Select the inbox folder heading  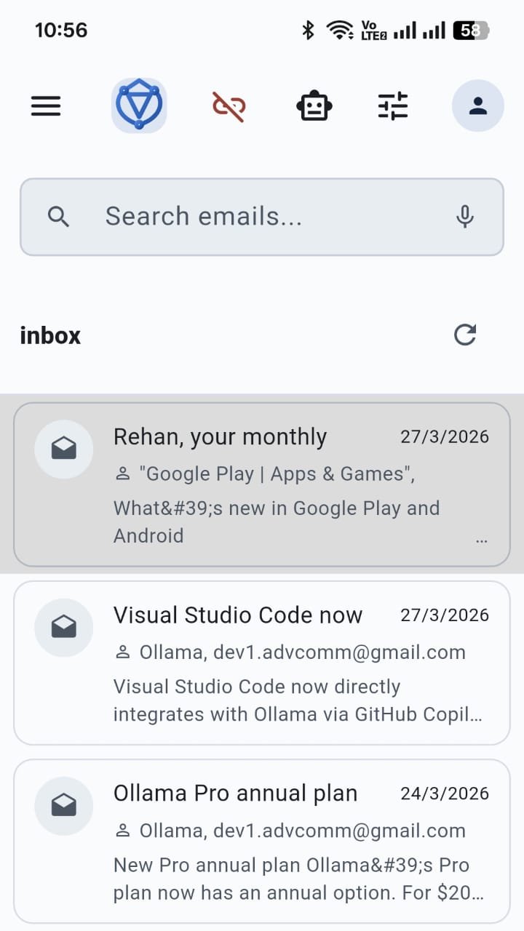click(x=50, y=335)
